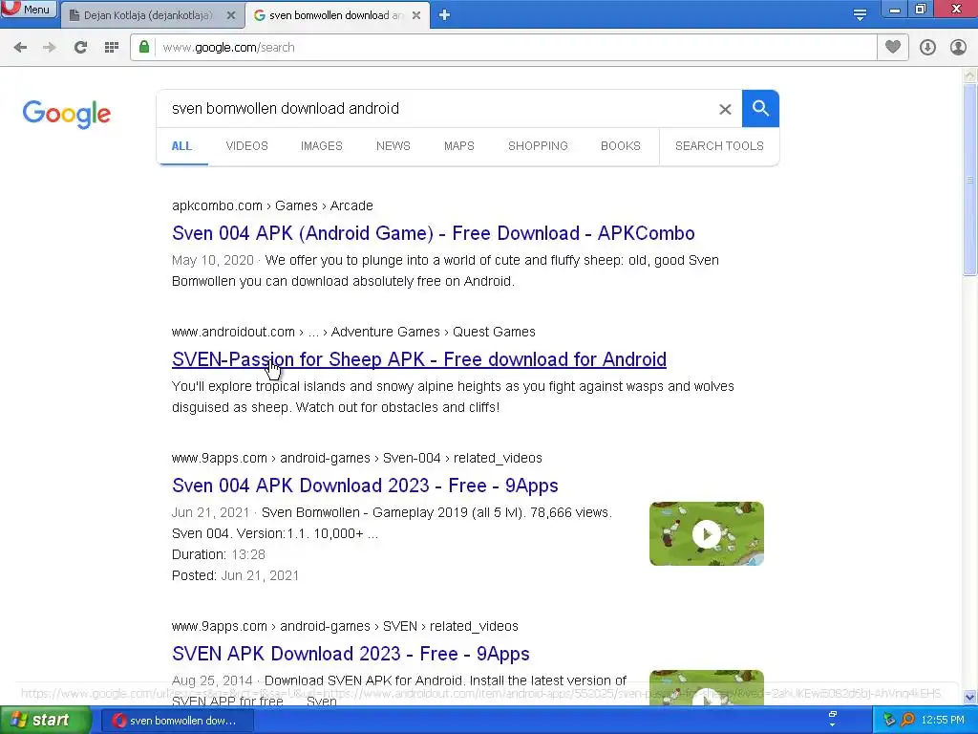
Task: Select the MAPS search tab
Action: pos(459,146)
